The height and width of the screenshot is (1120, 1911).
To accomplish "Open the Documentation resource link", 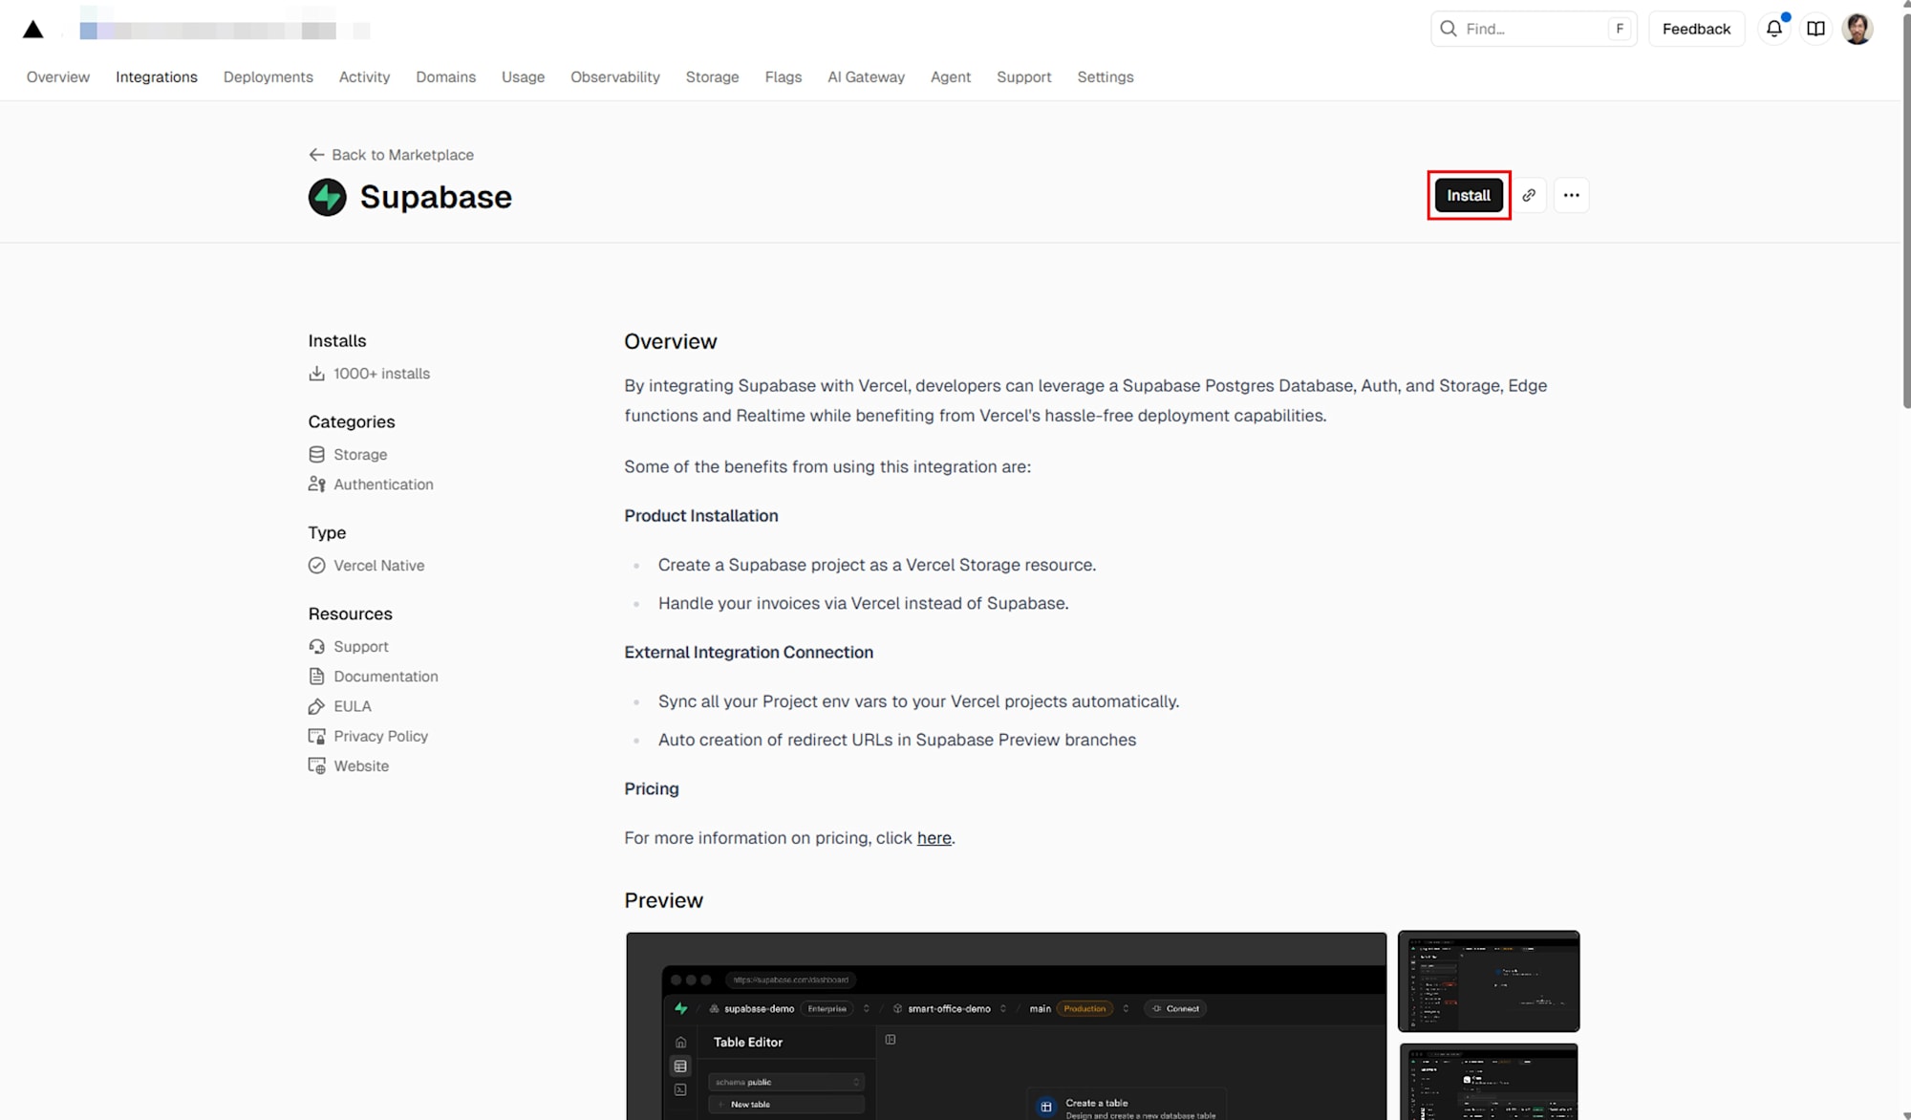I will click(x=385, y=677).
